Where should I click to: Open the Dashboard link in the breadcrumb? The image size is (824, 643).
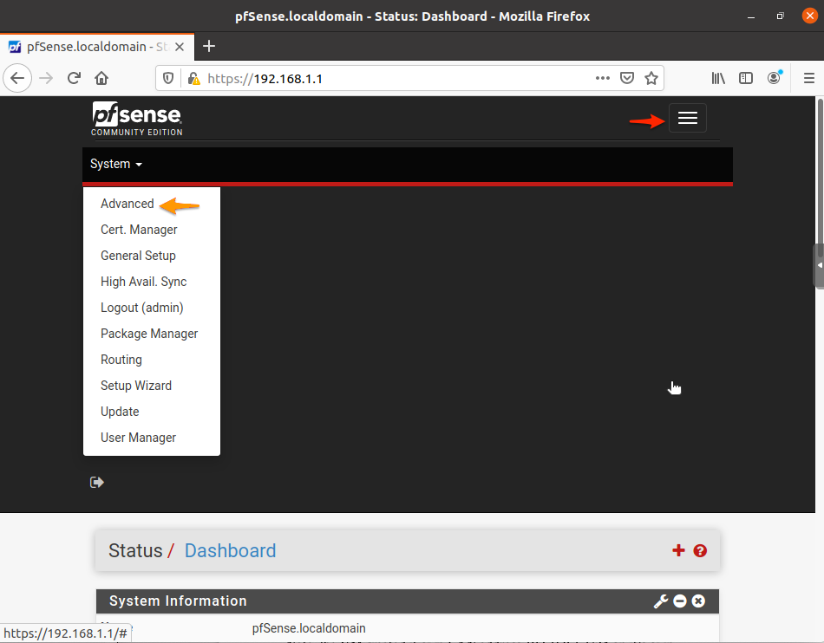(230, 550)
